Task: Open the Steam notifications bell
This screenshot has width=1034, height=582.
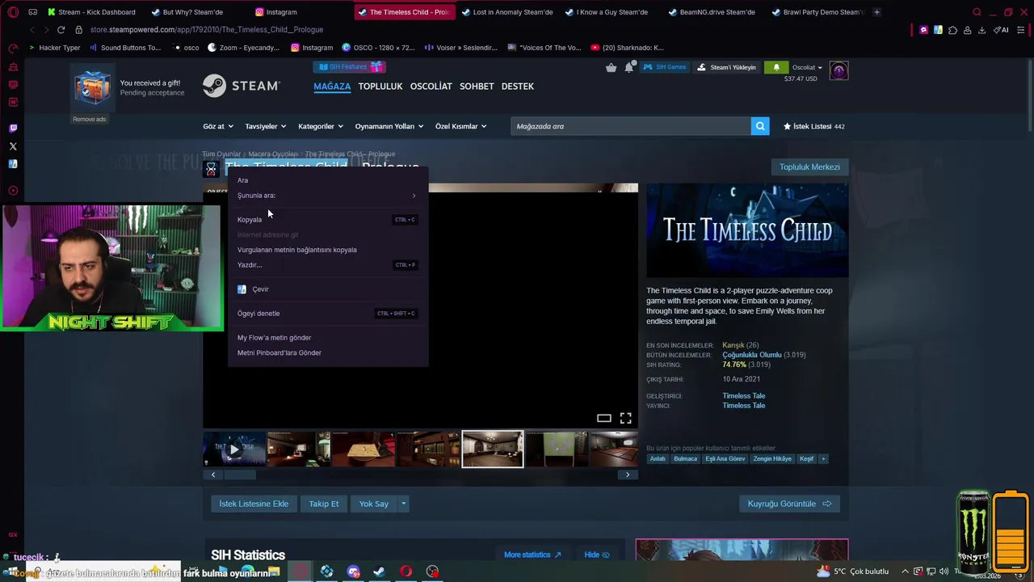Action: coord(629,67)
